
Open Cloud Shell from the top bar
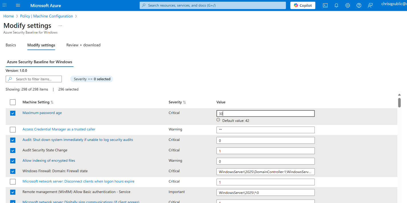(325, 5)
